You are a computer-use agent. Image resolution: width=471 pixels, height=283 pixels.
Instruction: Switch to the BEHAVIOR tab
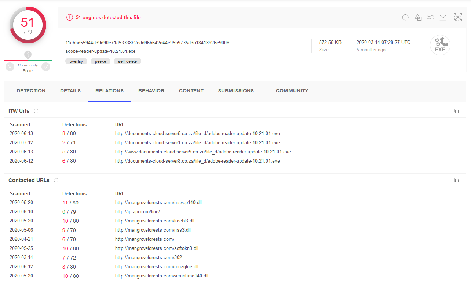tap(151, 91)
